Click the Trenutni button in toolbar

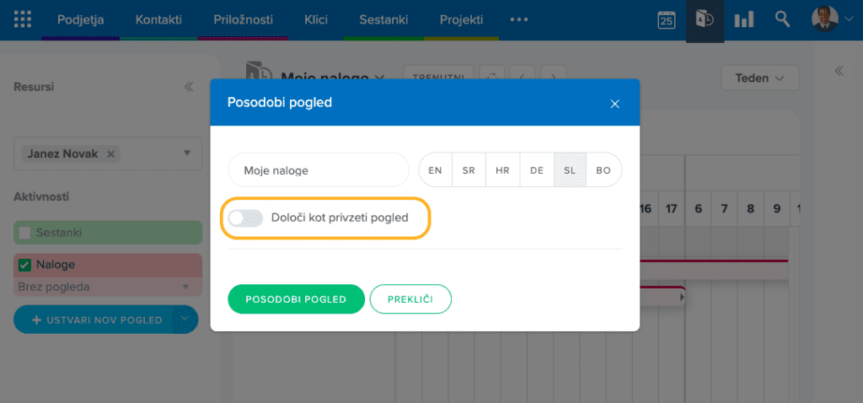tap(438, 77)
